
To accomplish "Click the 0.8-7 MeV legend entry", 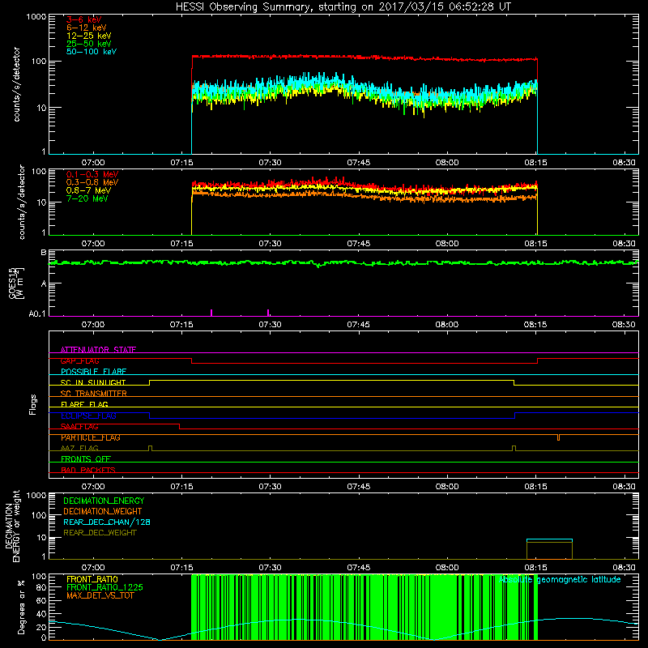I will pyautogui.click(x=88, y=190).
